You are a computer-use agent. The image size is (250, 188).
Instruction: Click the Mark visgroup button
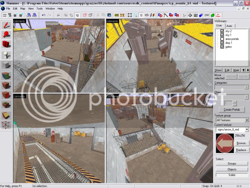coord(236,70)
